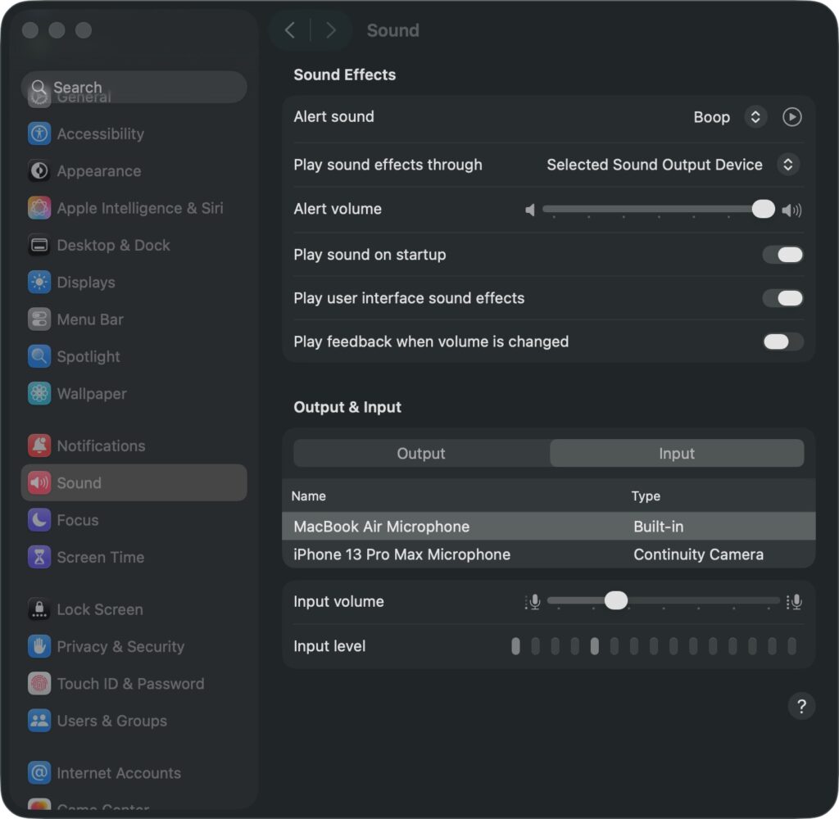
Task: Open the help question mark button
Action: coord(801,706)
